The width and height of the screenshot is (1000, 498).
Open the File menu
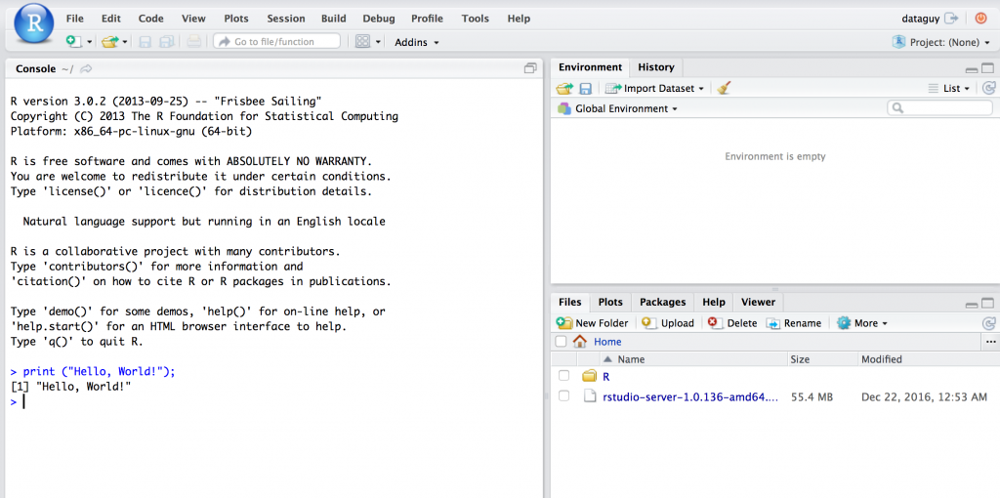(74, 19)
